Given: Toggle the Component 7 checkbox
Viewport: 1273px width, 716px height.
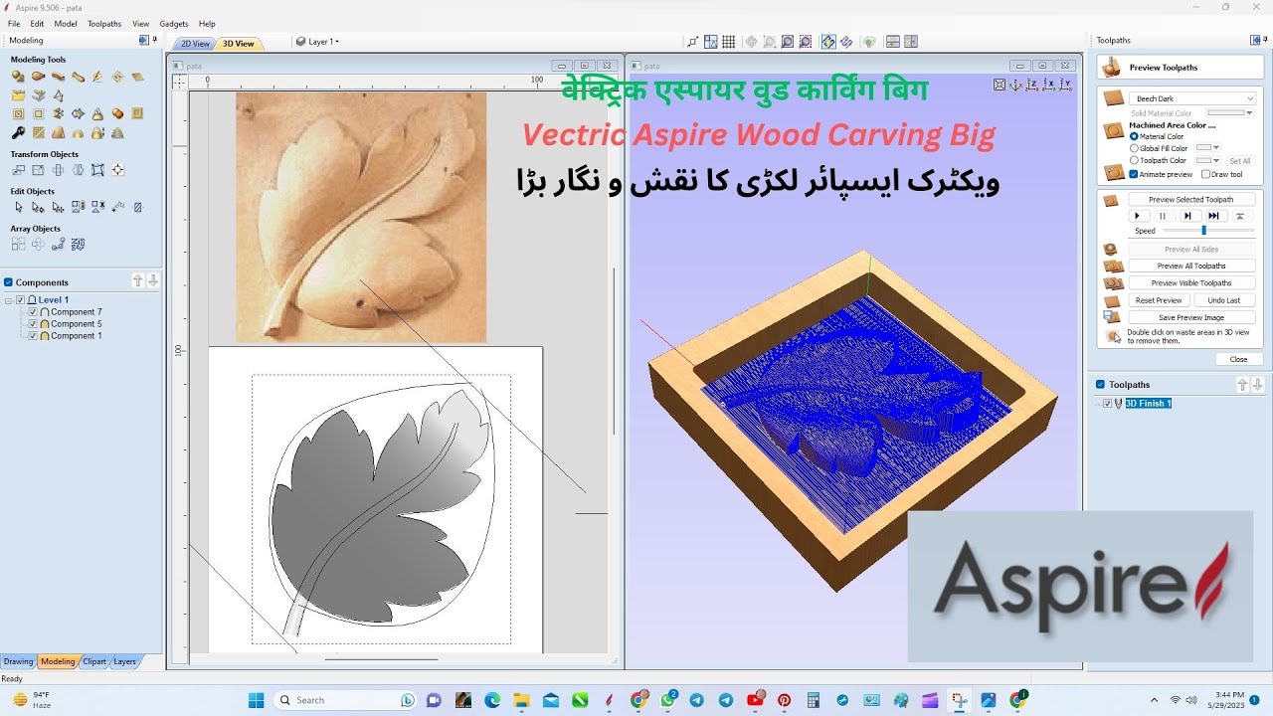Looking at the screenshot, I should [x=33, y=312].
